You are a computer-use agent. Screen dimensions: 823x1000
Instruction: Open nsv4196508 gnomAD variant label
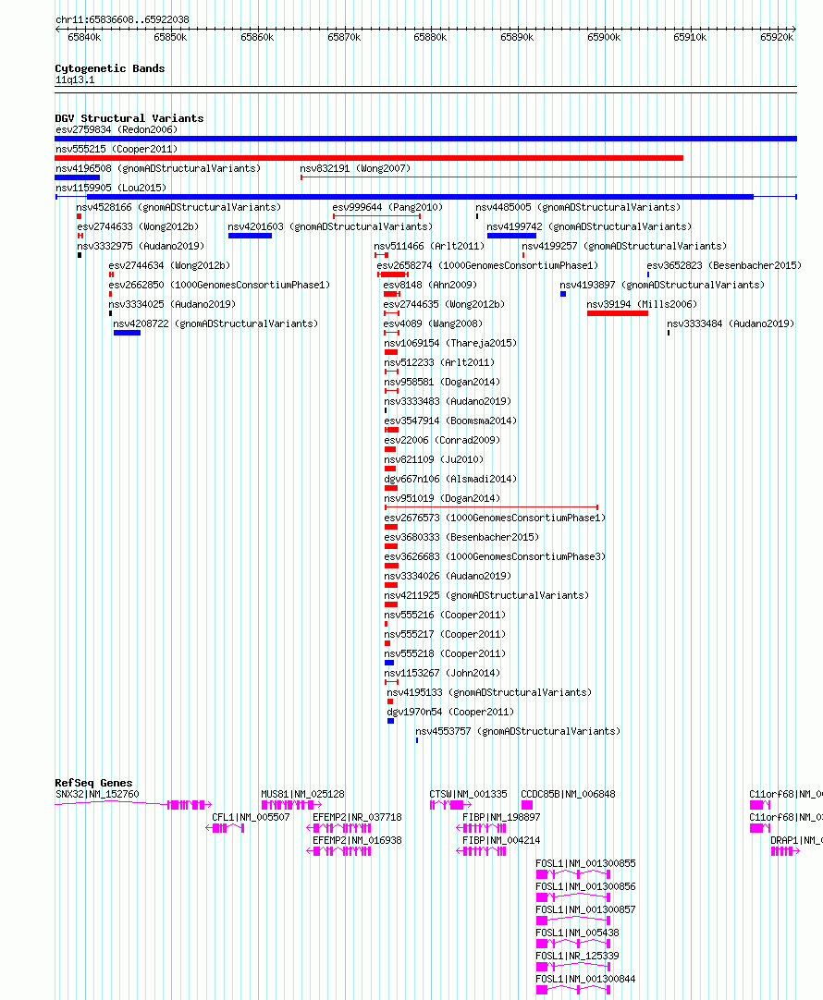(158, 168)
